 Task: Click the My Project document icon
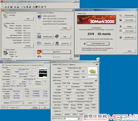pos(5,16)
